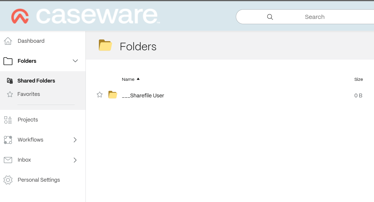Viewport: 374px width, 202px height.
Task: Click the search magnifier icon
Action: [x=270, y=17]
